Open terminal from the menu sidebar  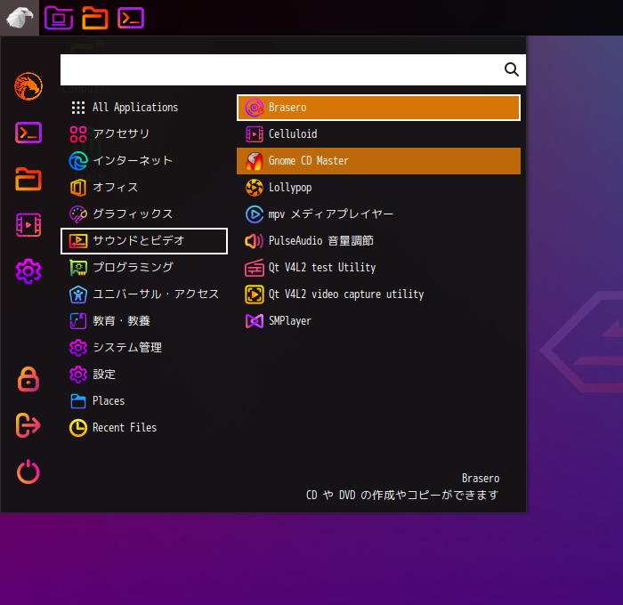(28, 133)
